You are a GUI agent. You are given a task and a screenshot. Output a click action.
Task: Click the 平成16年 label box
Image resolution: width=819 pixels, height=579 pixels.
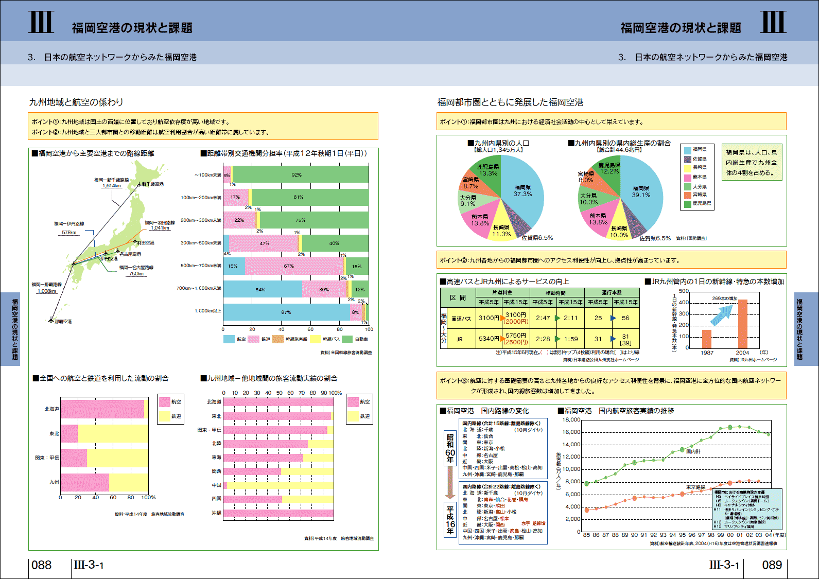coord(450,519)
